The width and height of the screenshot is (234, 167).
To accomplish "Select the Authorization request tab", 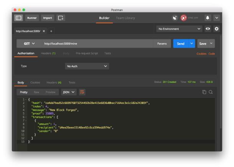I will tap(26, 53).
